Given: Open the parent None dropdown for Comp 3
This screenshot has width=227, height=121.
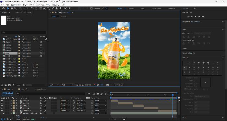Looking at the screenshot, I should [101, 106].
